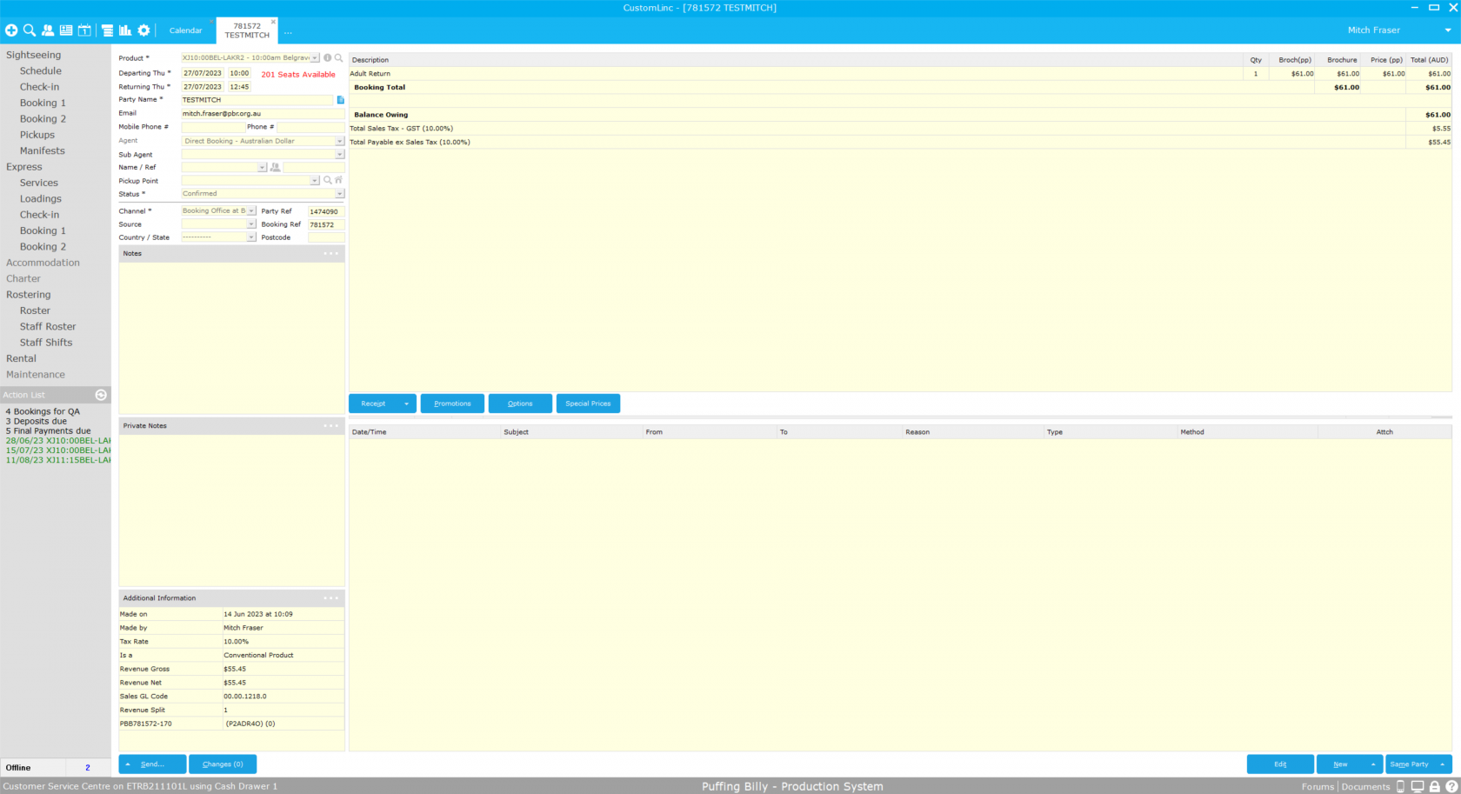Click the Send... button

point(152,764)
